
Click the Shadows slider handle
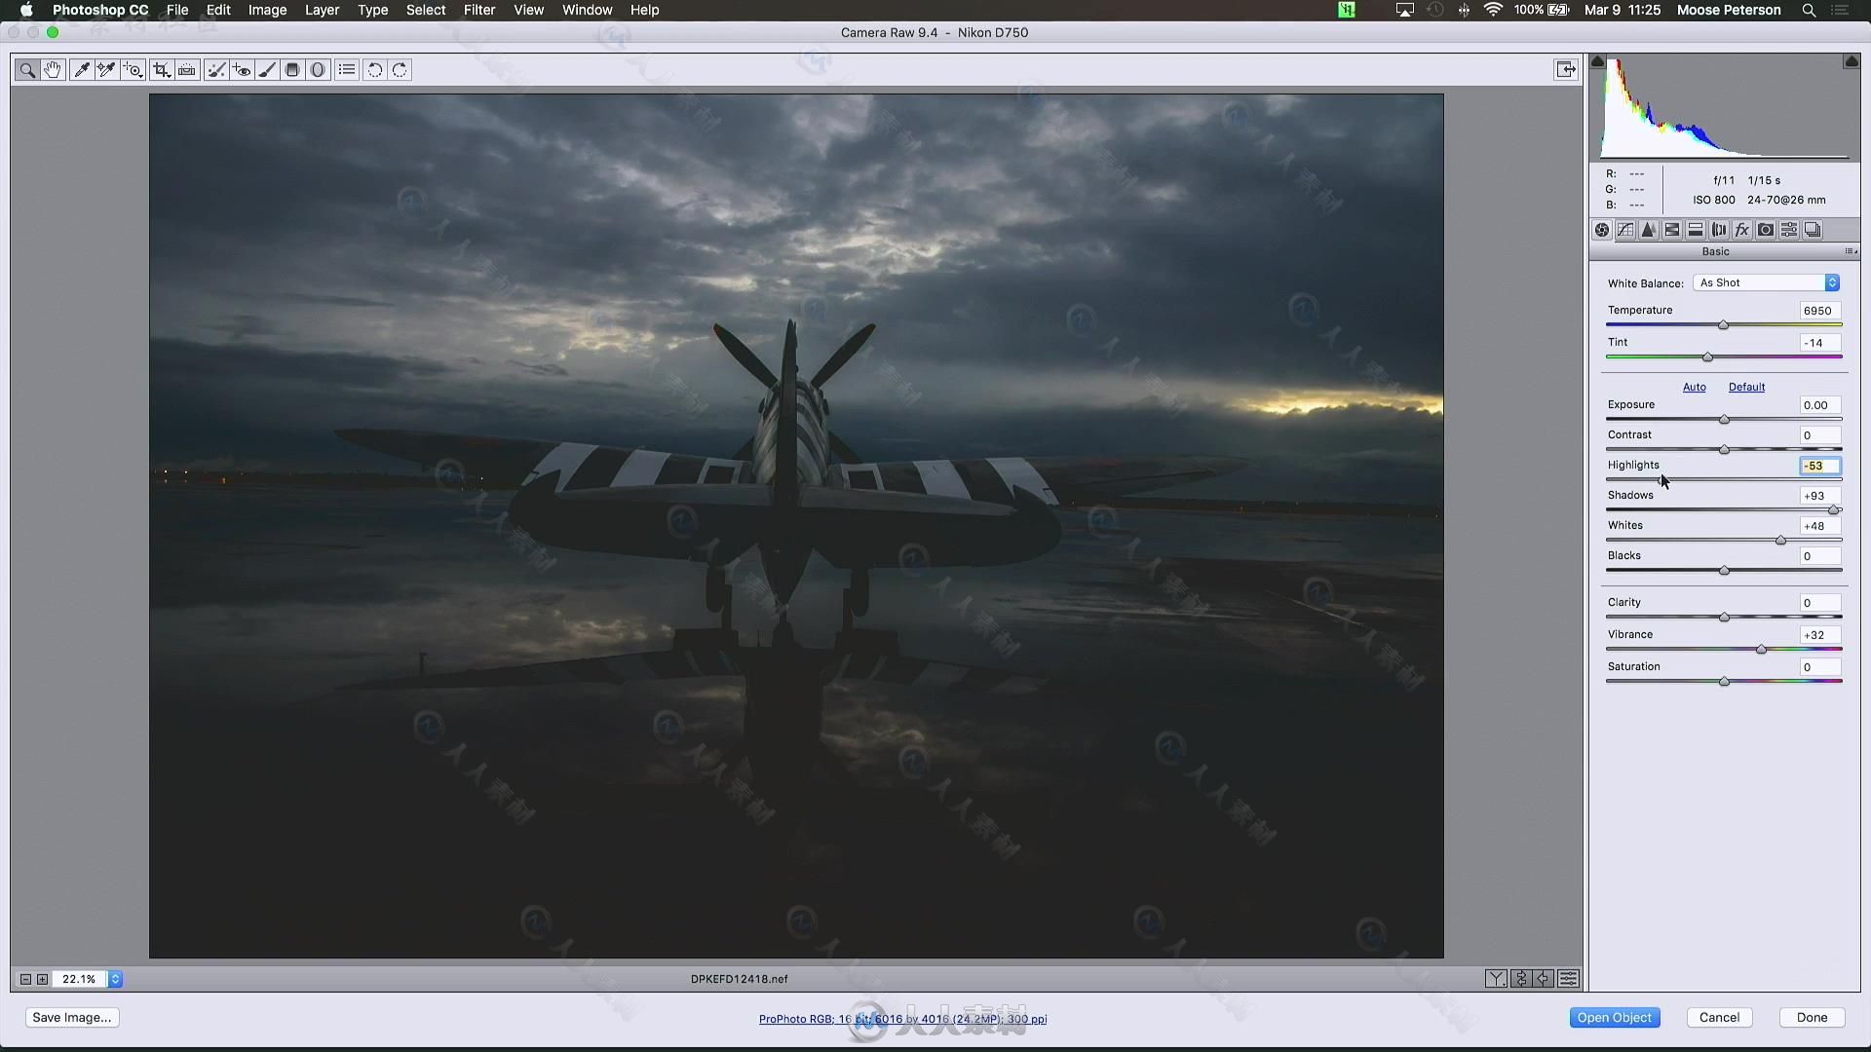click(x=1834, y=510)
